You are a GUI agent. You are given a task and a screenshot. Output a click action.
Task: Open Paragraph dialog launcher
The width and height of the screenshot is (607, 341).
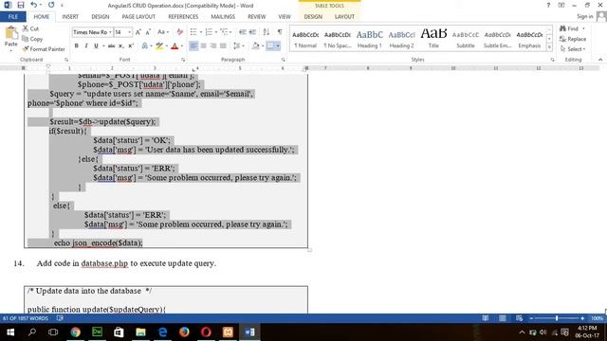(284, 60)
